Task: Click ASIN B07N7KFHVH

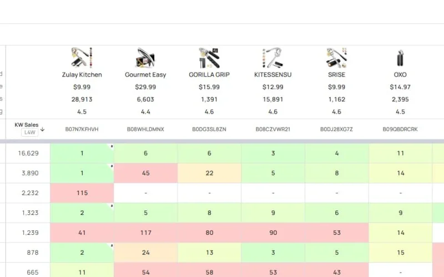Action: tap(82, 129)
